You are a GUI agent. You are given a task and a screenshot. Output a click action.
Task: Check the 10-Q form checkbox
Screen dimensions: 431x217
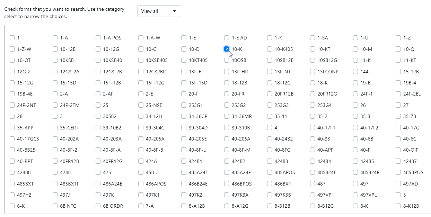[x=398, y=49]
